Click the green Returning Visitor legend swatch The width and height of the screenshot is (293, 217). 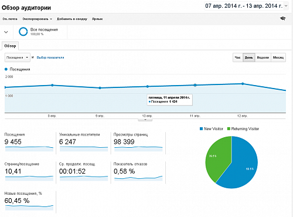pos(229,129)
